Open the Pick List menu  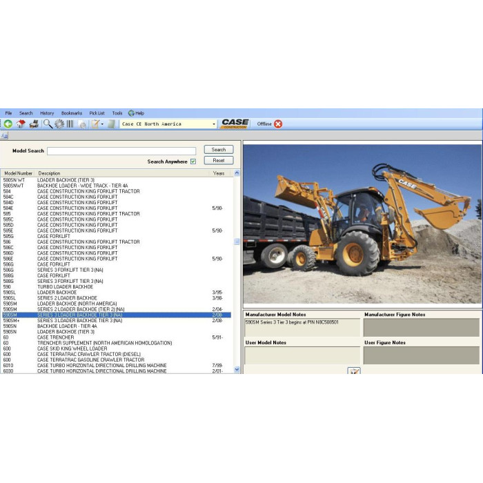tap(97, 113)
